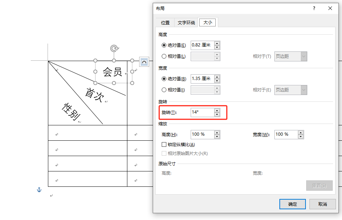Decrease the width absolute value with down arrow
Image resolution: width=342 pixels, height=220 pixels.
[217, 81]
